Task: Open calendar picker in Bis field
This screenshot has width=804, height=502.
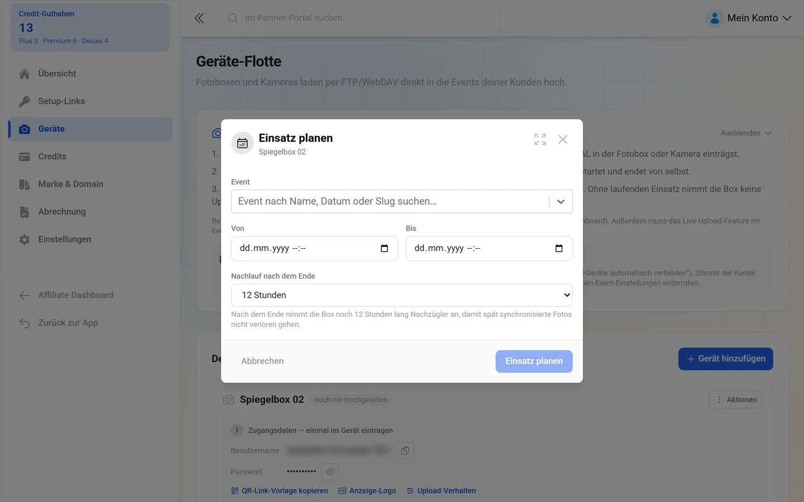Action: pos(559,248)
